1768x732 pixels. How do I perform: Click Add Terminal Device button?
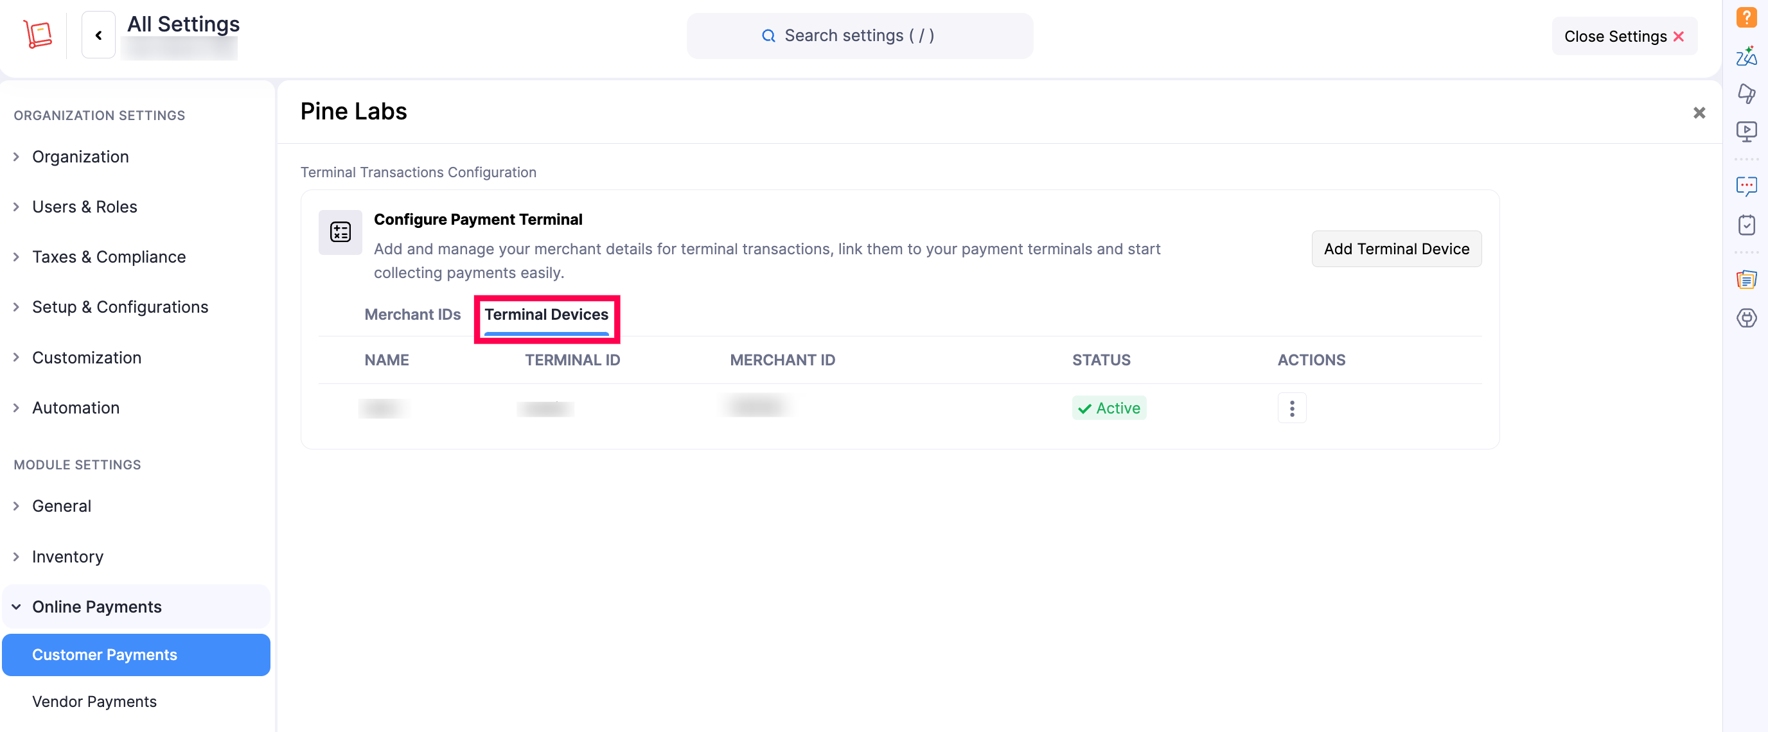pos(1396,249)
